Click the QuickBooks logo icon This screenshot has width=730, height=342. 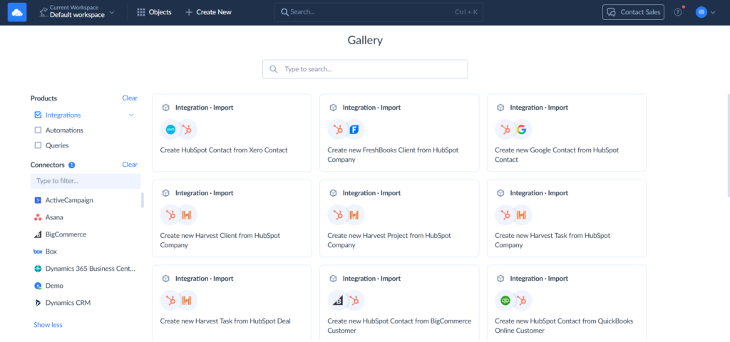click(x=505, y=301)
